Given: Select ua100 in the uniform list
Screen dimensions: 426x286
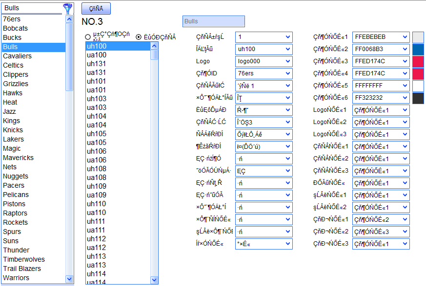Looking at the screenshot, I should 118,55.
